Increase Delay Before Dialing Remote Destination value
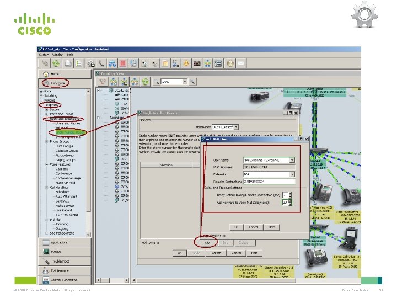Image resolution: width=397 pixels, height=298 pixels. (x=290, y=194)
